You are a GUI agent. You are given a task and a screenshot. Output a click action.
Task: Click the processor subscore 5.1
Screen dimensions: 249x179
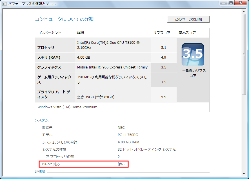pos(164,48)
